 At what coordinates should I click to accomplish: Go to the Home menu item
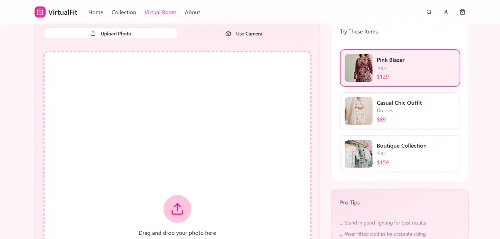[96, 13]
